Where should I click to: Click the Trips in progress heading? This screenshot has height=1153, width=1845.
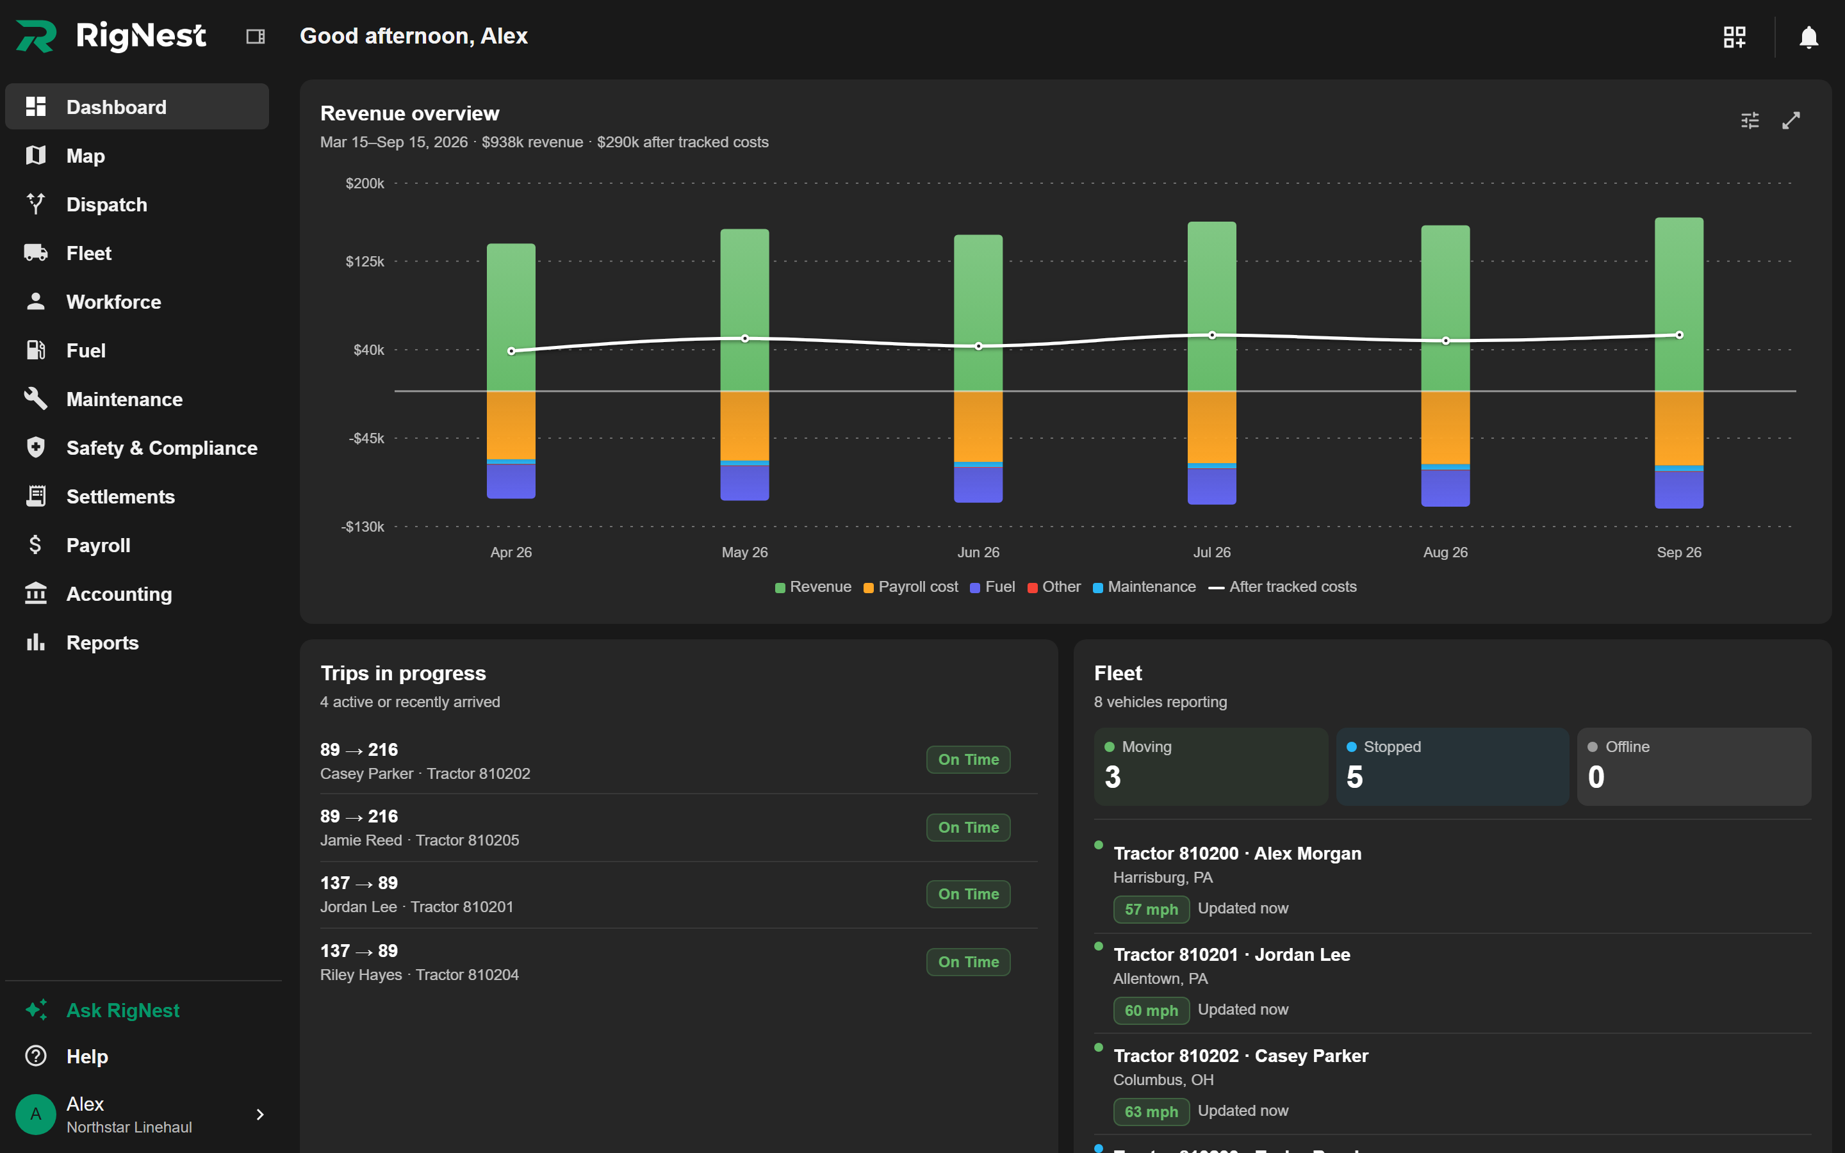[x=402, y=673]
